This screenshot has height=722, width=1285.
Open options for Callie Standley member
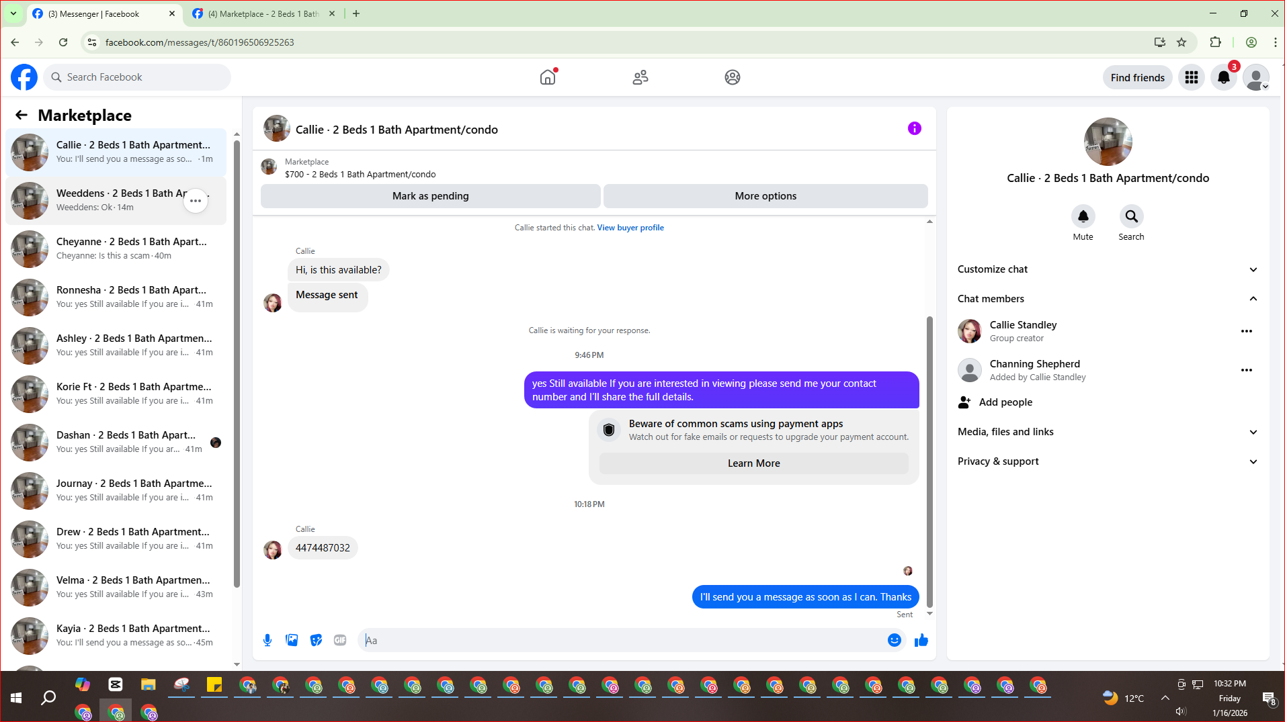point(1247,331)
